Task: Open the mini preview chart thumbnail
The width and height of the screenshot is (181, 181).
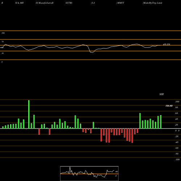Action: 89,173
